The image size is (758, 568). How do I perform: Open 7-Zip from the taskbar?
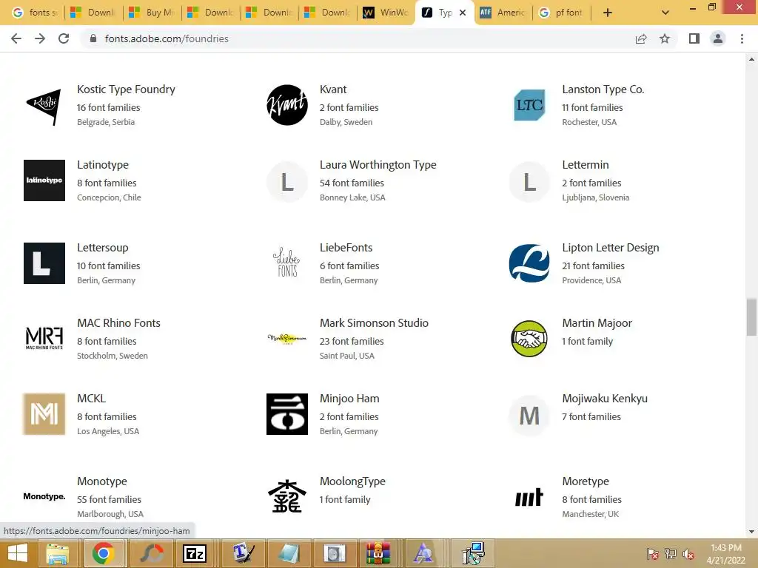(195, 553)
